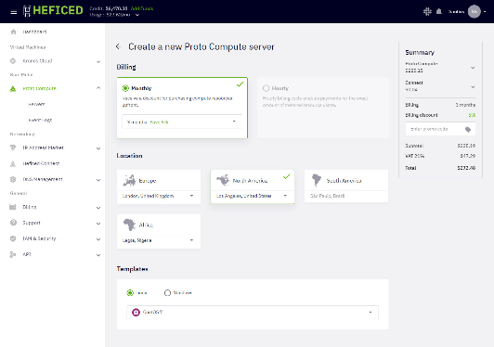Select the Hourly billing radio button
This screenshot has width=494, height=347.
266,88
